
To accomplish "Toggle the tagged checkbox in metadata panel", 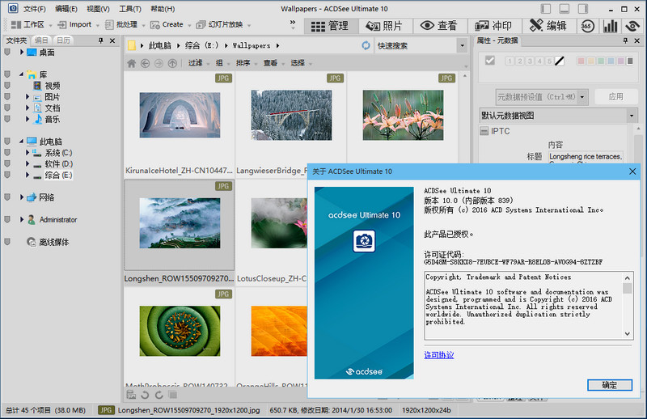I will point(489,61).
